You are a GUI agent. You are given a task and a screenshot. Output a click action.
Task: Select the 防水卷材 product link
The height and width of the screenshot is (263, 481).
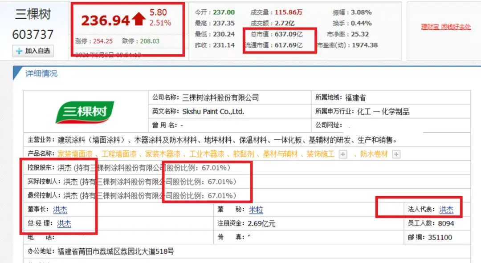point(374,154)
